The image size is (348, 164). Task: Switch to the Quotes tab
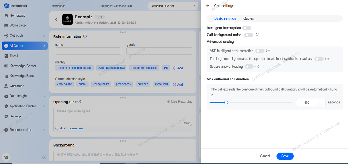click(248, 18)
